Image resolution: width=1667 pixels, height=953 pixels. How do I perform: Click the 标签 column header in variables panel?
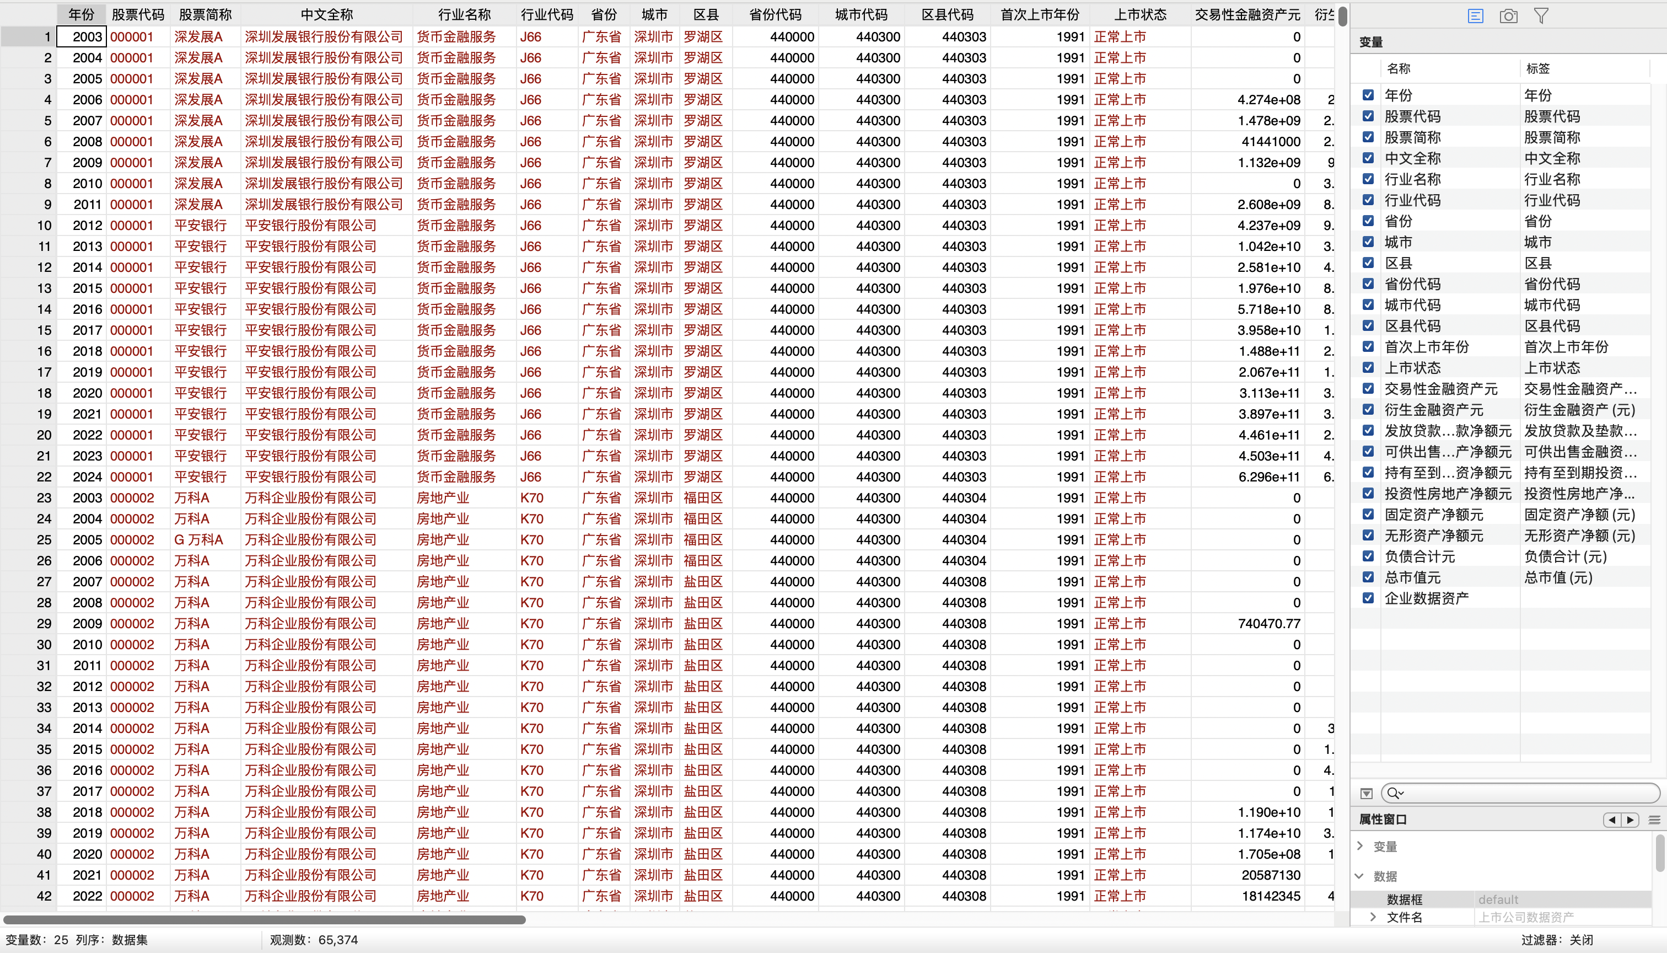click(1537, 68)
